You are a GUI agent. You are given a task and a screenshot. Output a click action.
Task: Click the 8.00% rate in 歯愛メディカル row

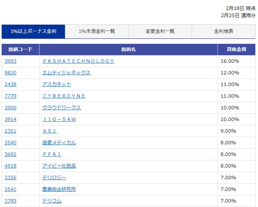coord(229,143)
